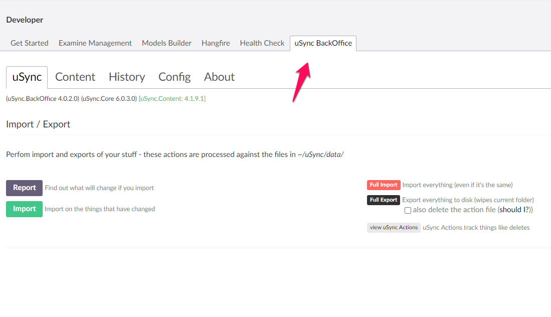Viewport: 551px width, 317px height.
Task: Click the uSync.Core 6.0.3.0 version text
Action: point(109,99)
